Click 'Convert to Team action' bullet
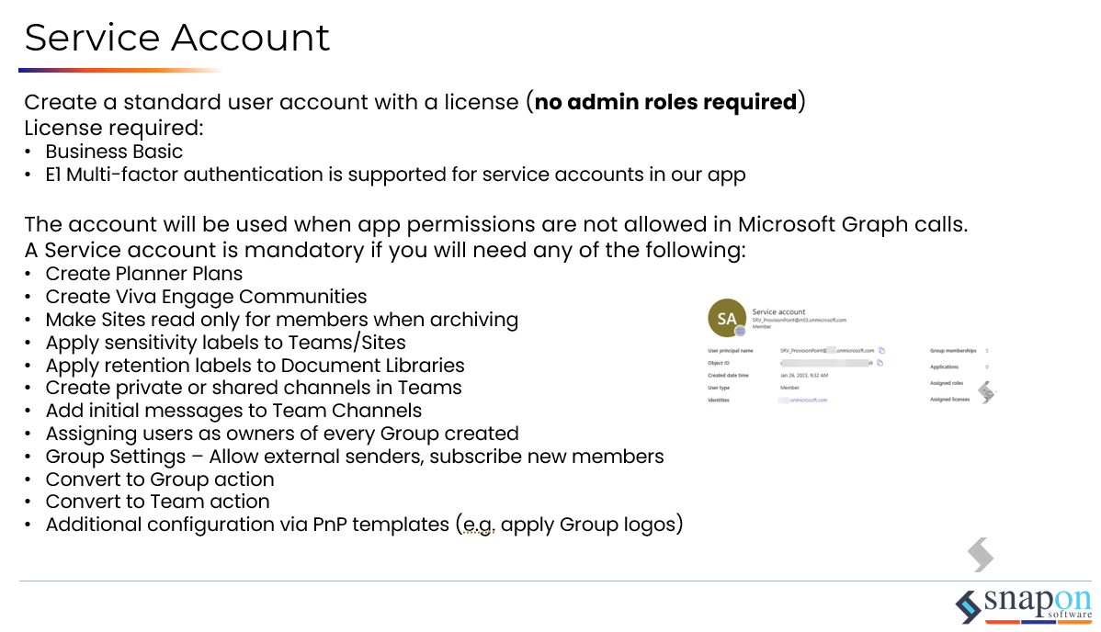This screenshot has height=632, width=1101. [157, 502]
